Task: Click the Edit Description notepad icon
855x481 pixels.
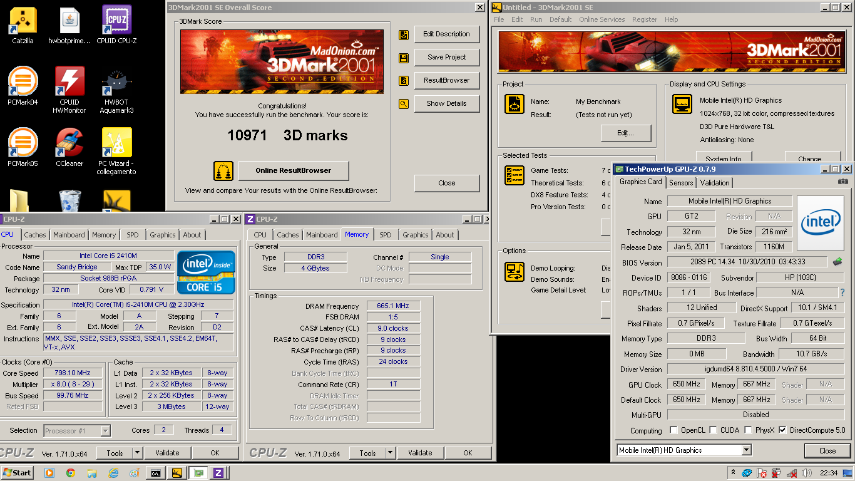Action: (404, 34)
